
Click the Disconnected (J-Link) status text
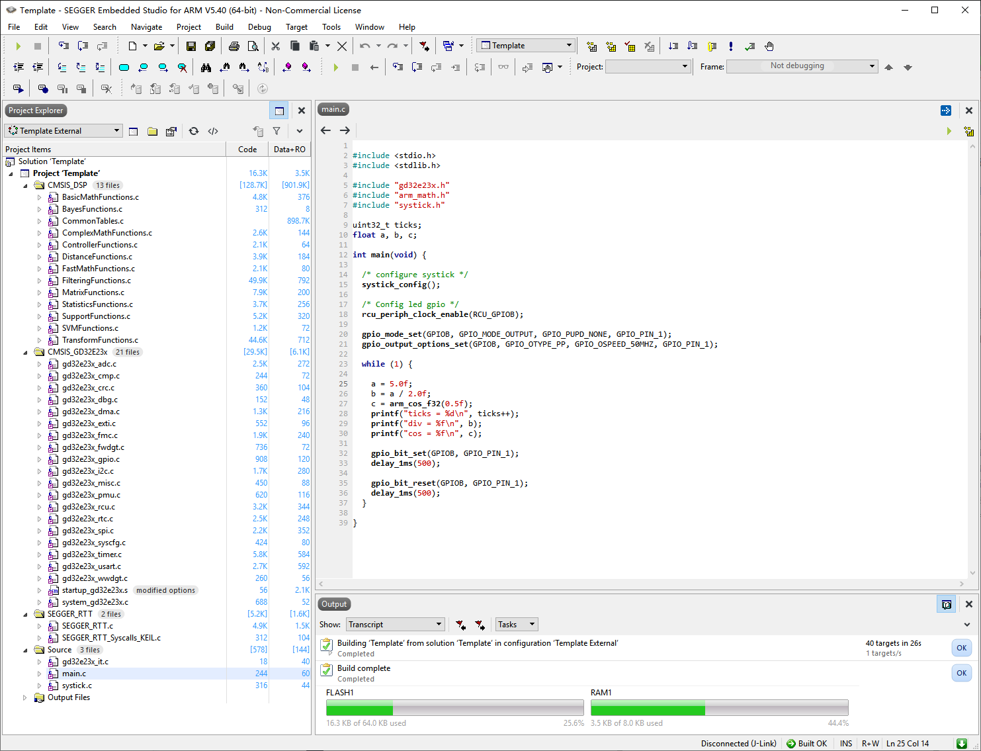pos(738,744)
